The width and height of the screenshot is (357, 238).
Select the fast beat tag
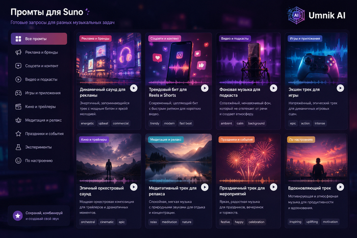click(186, 123)
